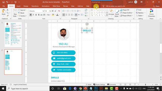Click the Reset slide button
The width and height of the screenshot is (162, 91).
21,13
